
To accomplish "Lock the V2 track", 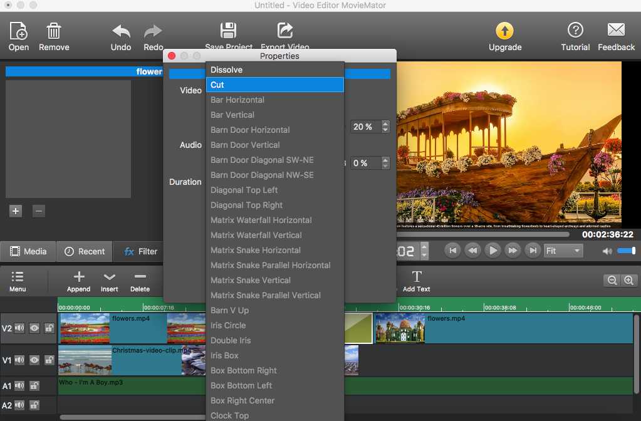I will coord(49,328).
